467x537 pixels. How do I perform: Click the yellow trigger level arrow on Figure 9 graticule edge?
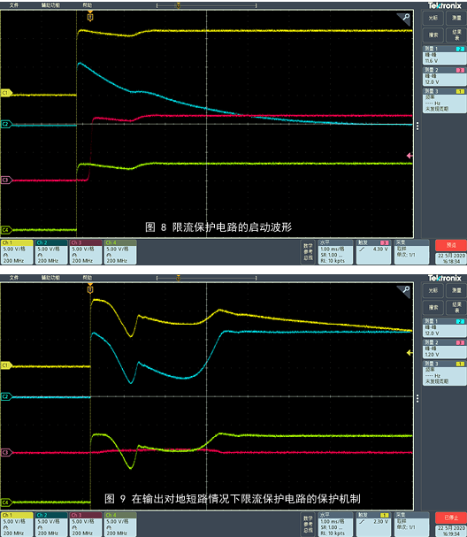pyautogui.click(x=410, y=352)
